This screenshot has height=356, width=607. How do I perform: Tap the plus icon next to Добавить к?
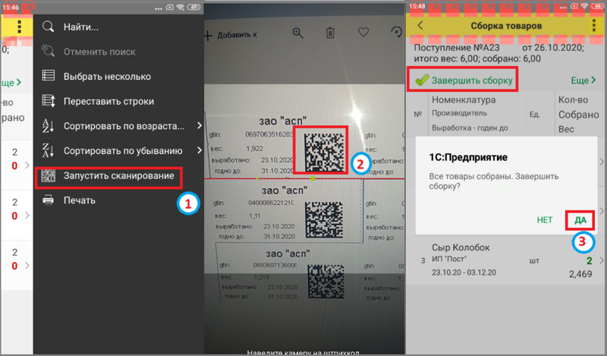tap(208, 36)
